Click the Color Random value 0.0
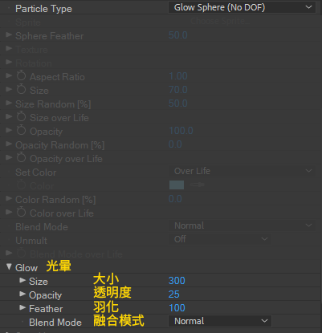This screenshot has height=333, width=322. click(x=175, y=199)
